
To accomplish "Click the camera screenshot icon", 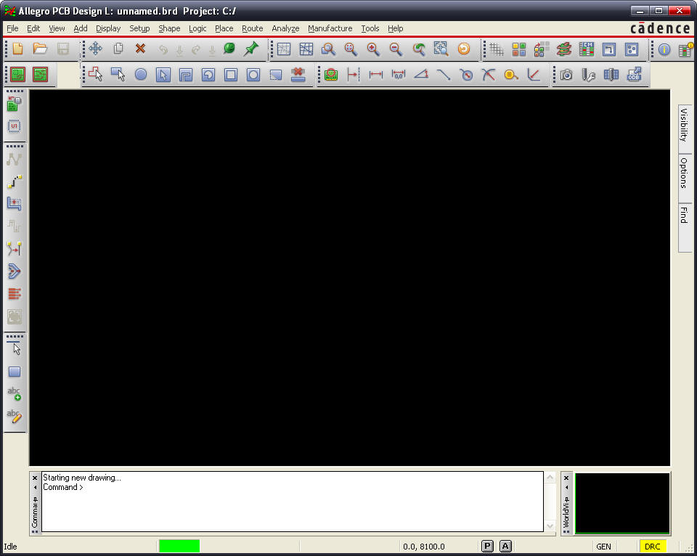I will 566,75.
